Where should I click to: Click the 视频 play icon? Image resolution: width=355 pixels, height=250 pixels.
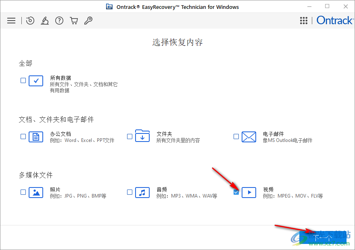249,192
